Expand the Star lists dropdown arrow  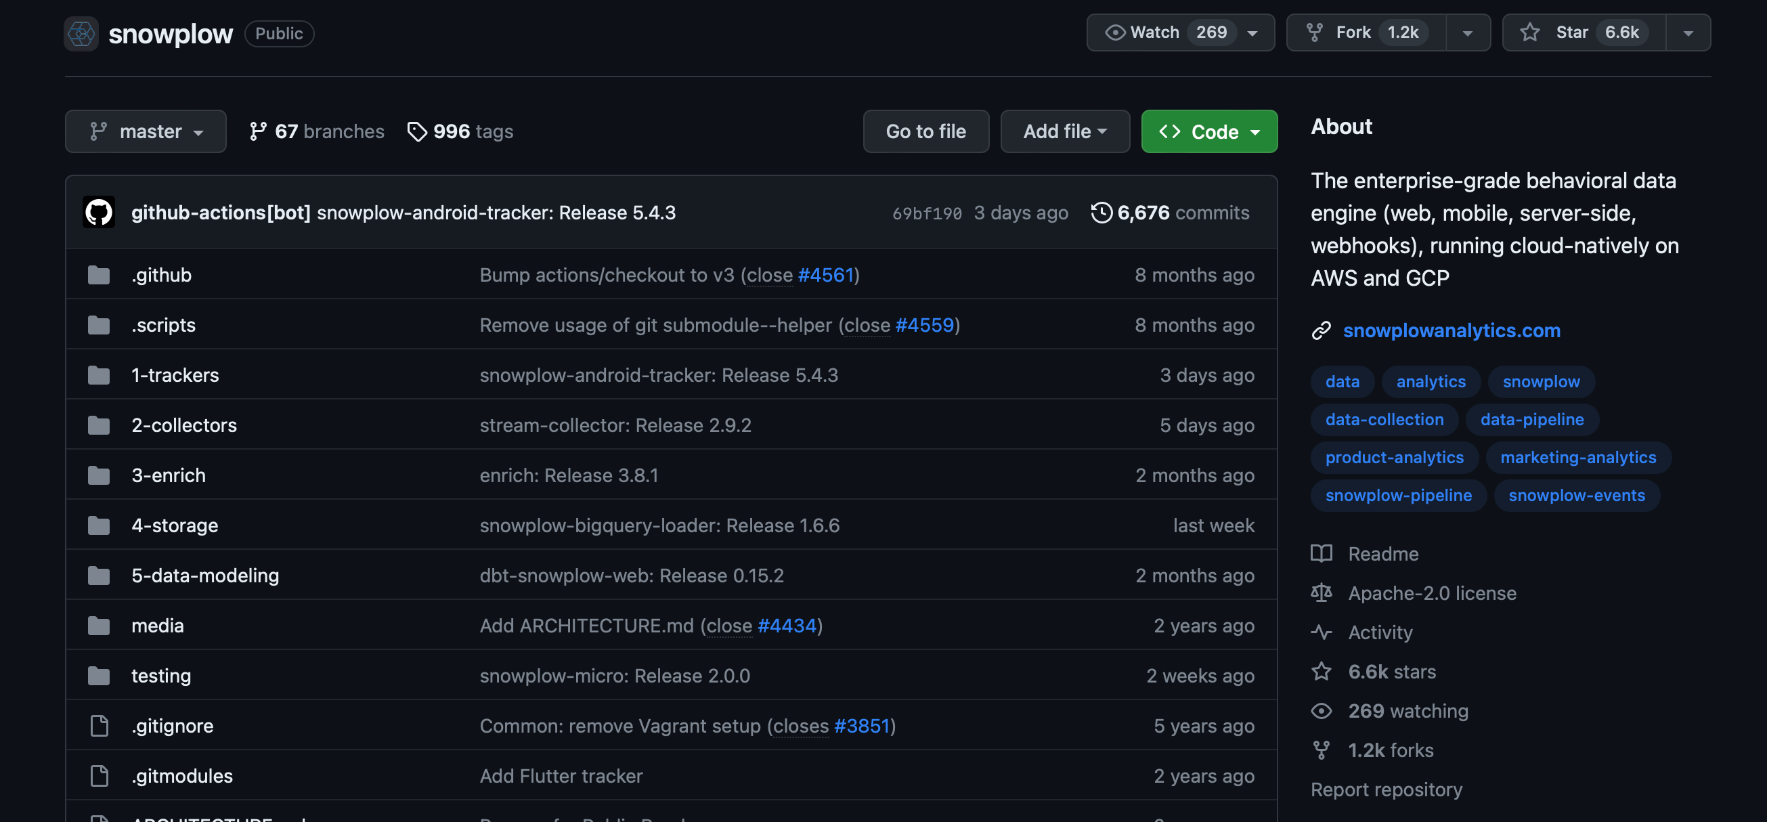[1688, 33]
